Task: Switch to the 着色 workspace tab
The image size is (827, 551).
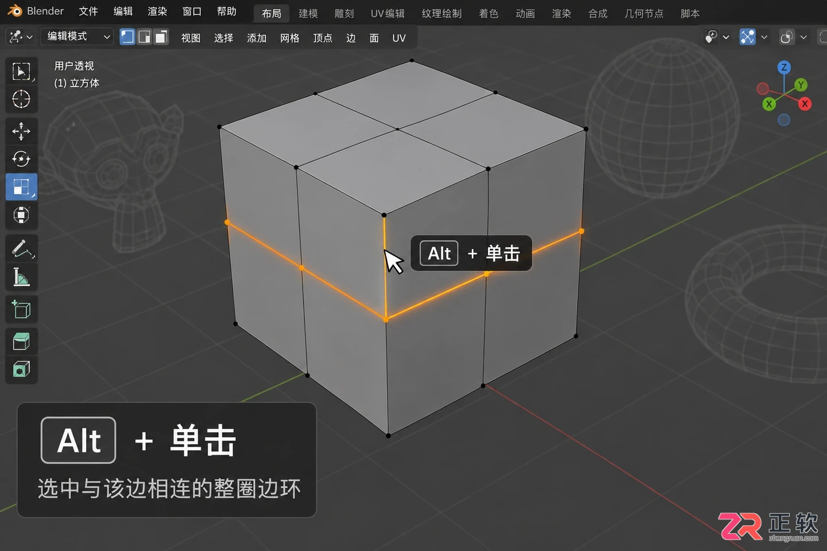Action: [x=489, y=13]
